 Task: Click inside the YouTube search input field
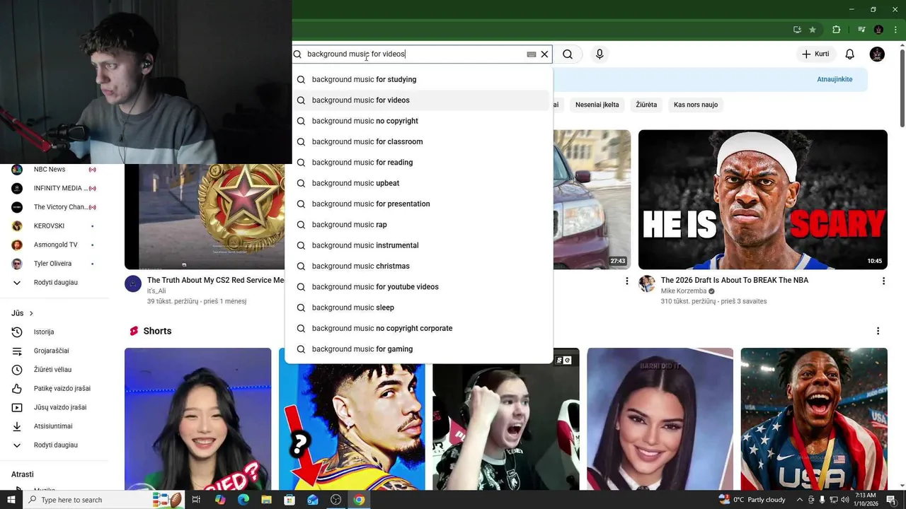pos(414,54)
